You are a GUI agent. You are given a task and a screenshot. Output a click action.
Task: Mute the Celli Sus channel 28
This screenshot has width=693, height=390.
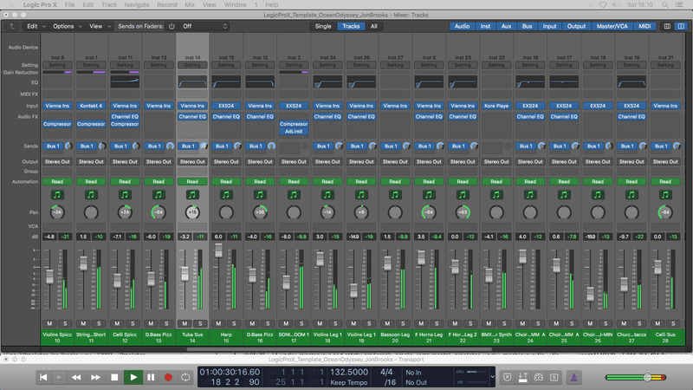click(657, 323)
